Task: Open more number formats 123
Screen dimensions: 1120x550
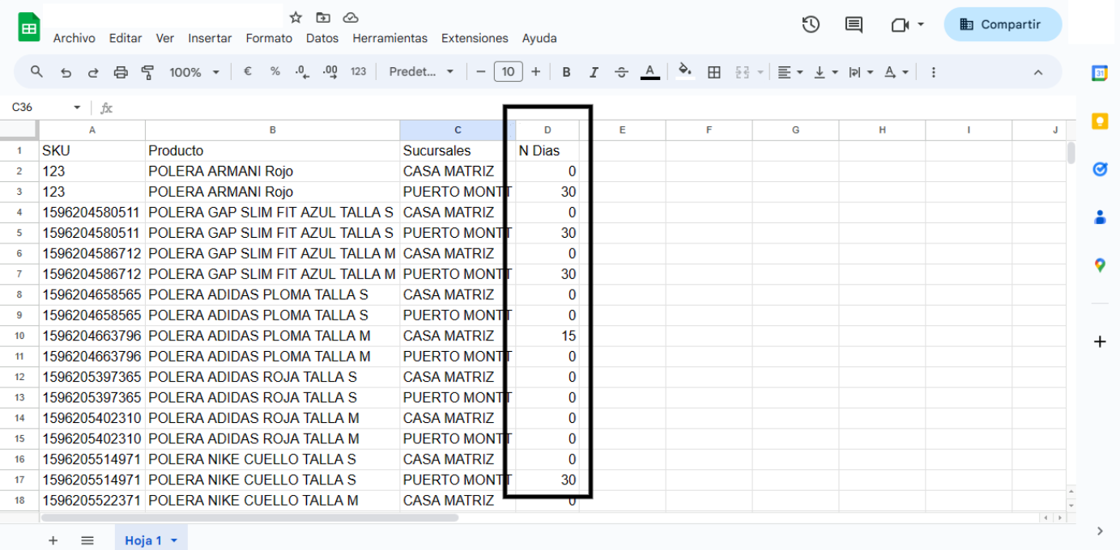Action: [x=358, y=72]
